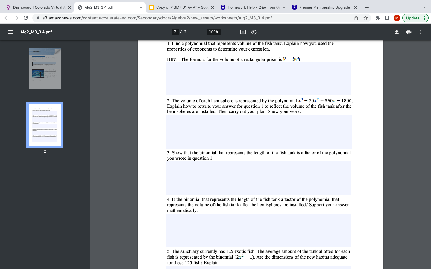Toggle the browser side panel icon

pyautogui.click(x=387, y=18)
